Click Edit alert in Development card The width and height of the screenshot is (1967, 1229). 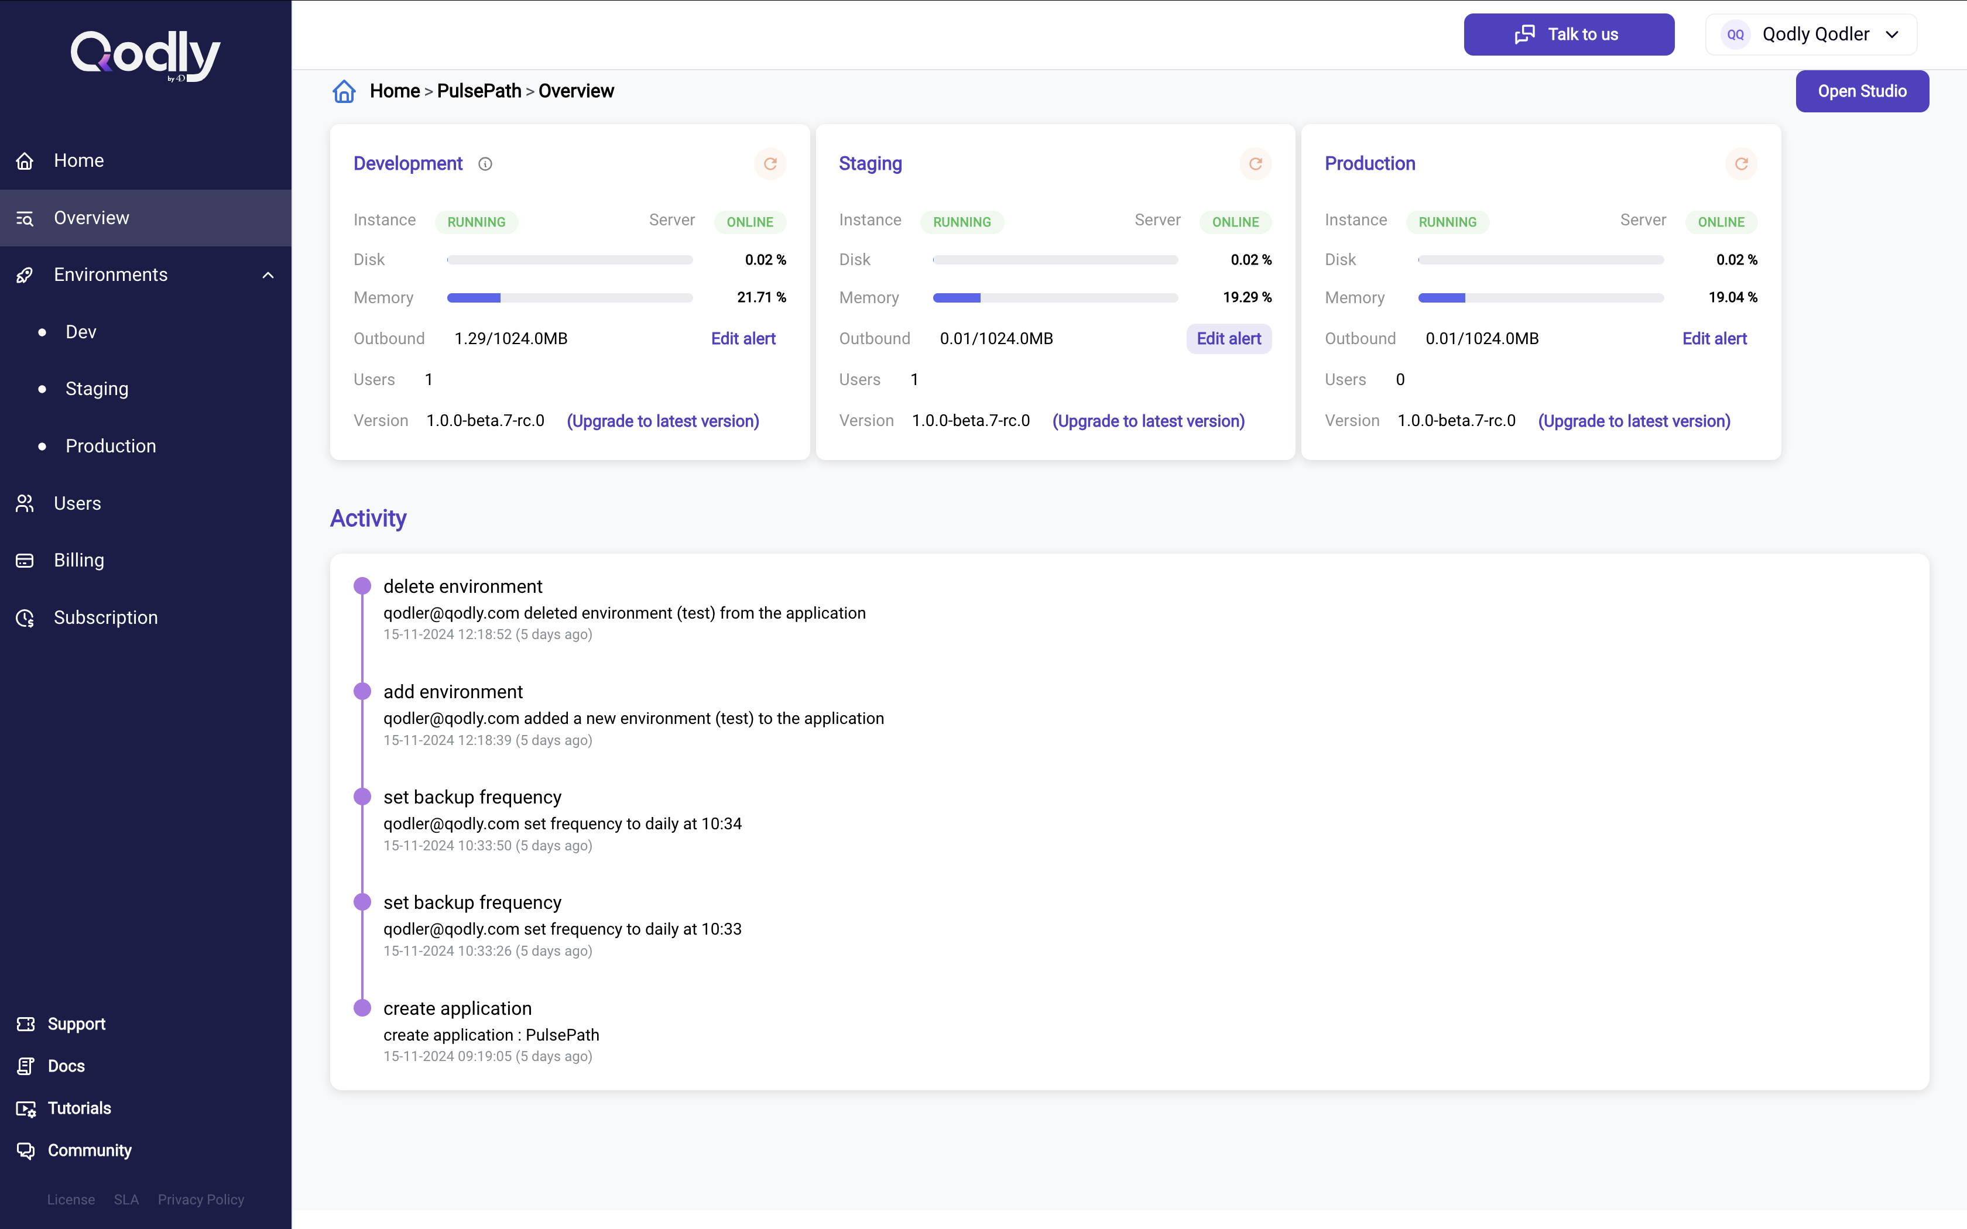(743, 339)
